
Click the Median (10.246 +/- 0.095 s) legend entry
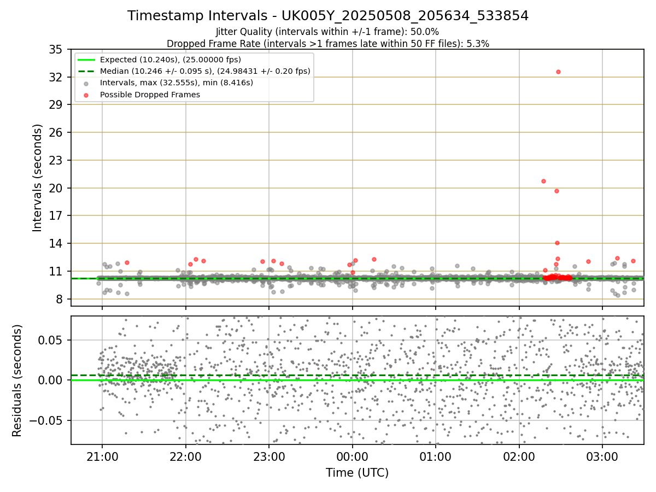coord(195,71)
